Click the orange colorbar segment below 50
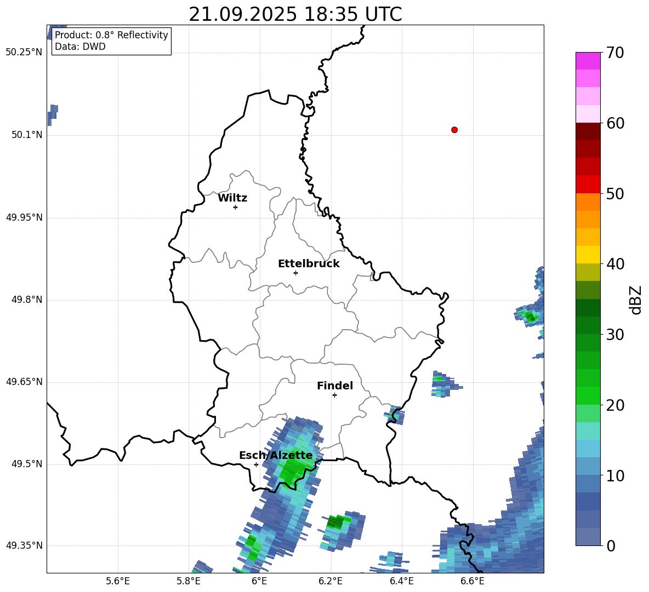 pyautogui.click(x=588, y=202)
